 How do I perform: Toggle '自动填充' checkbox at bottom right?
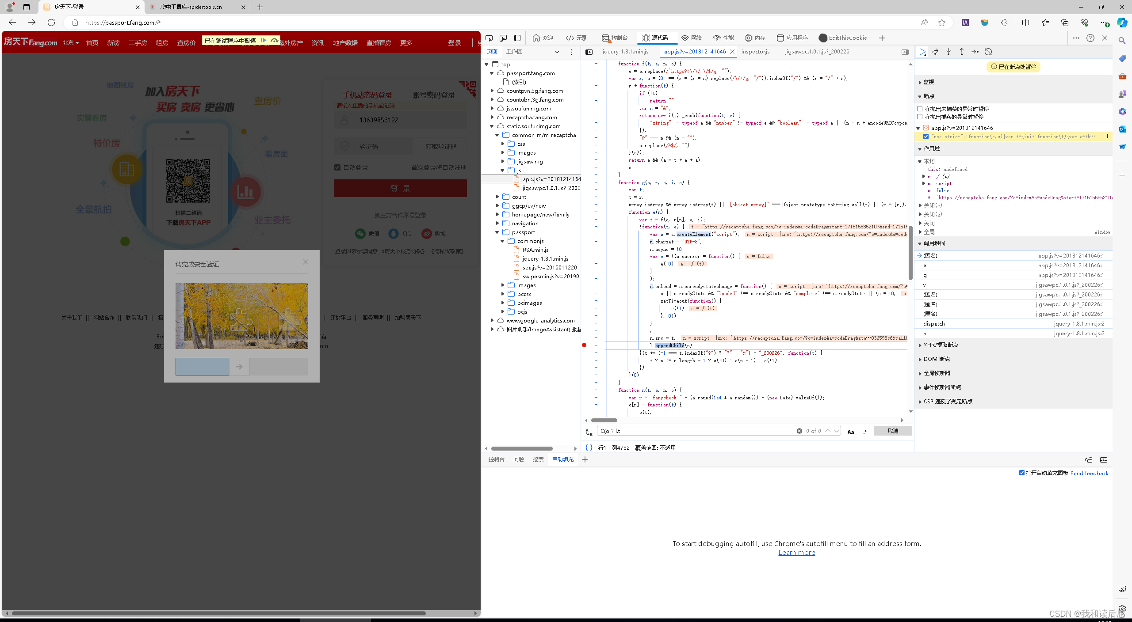(x=1022, y=474)
